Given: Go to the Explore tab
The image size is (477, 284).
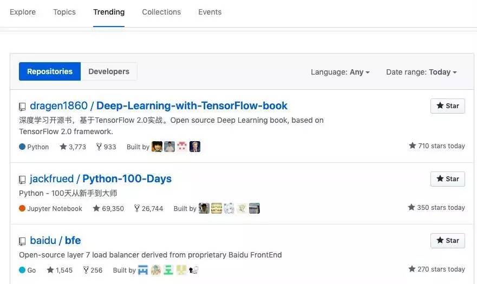Looking at the screenshot, I should 23,12.
